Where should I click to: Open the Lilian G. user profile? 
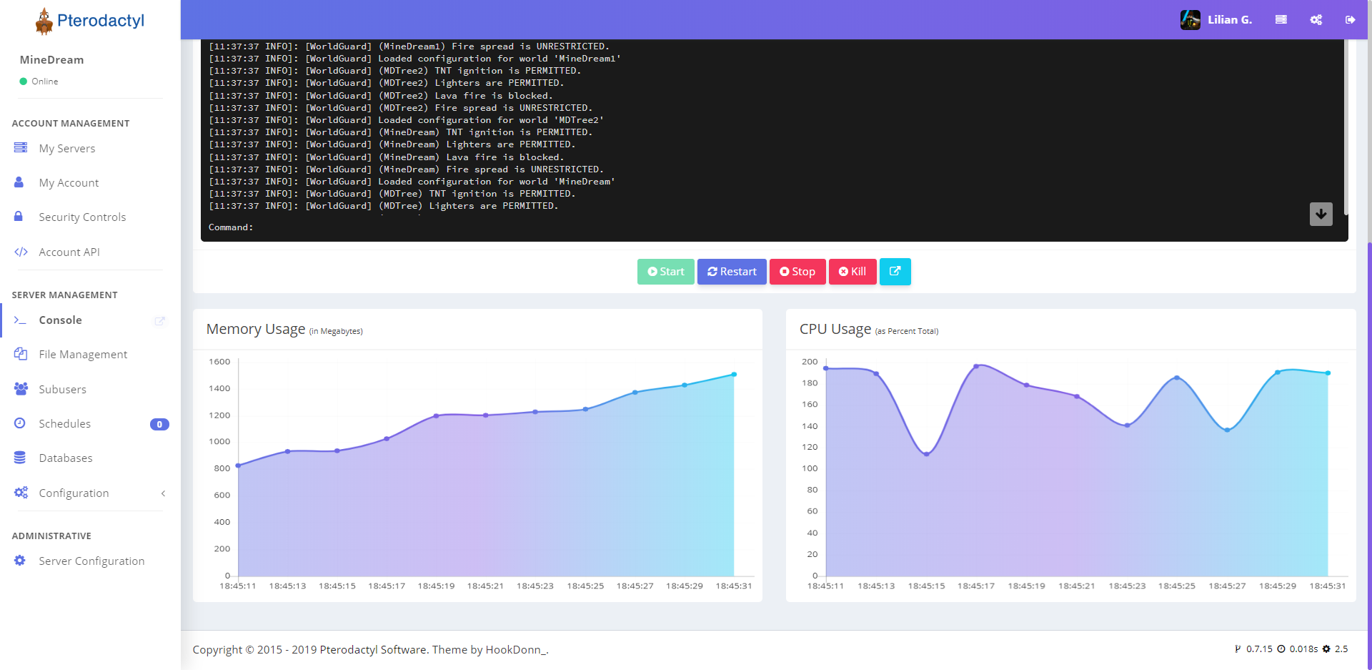[1216, 20]
